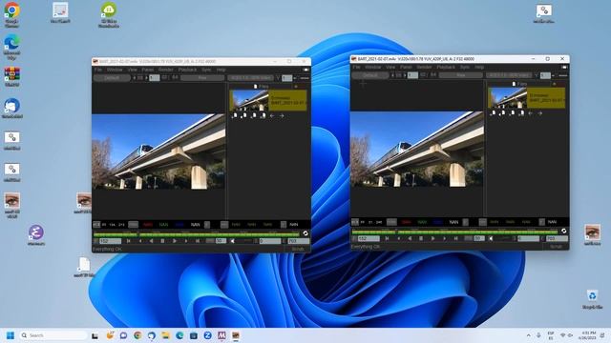Click first file icon under left Files thumbnail
The width and height of the screenshot is (611, 343).
(x=235, y=115)
